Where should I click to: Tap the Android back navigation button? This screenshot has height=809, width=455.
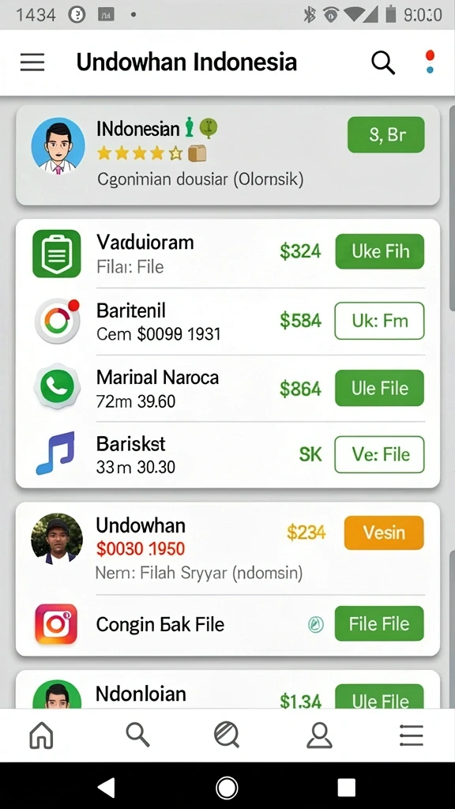tap(106, 788)
